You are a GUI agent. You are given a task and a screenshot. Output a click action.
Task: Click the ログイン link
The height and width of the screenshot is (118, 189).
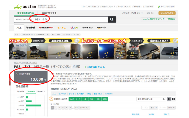150,13
